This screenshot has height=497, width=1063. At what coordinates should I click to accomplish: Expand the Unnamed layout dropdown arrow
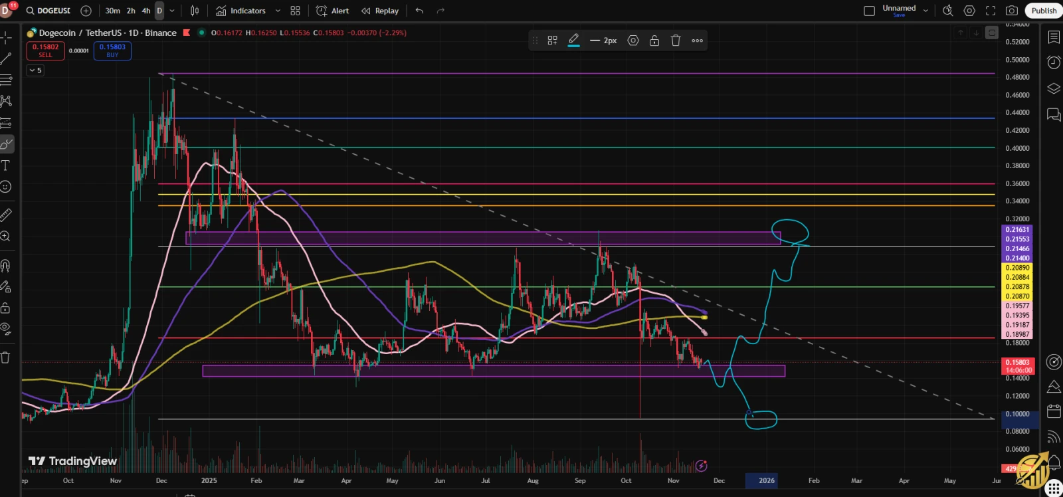click(925, 11)
